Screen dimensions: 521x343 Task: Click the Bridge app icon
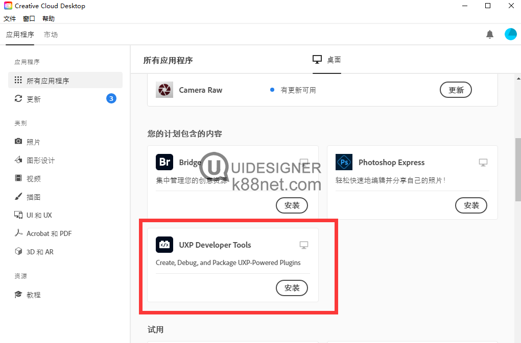click(164, 162)
